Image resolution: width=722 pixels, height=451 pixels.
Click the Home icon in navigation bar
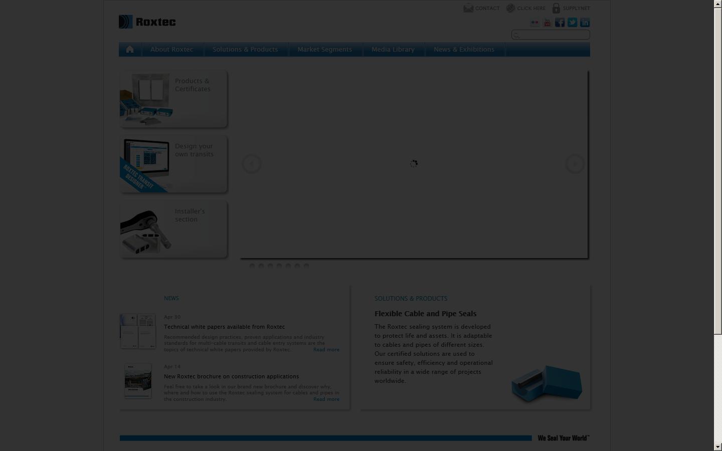130,49
